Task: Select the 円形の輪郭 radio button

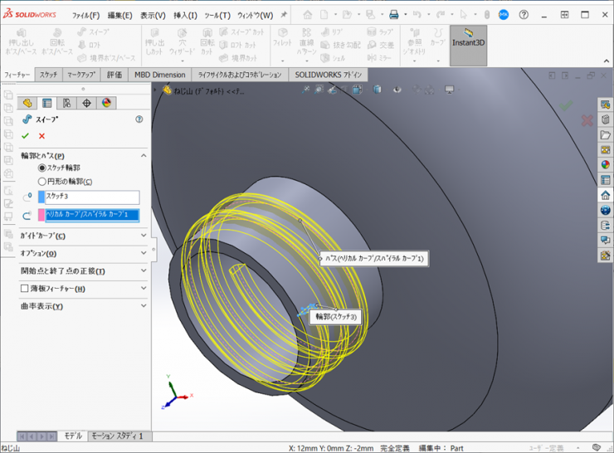Action: tap(43, 182)
